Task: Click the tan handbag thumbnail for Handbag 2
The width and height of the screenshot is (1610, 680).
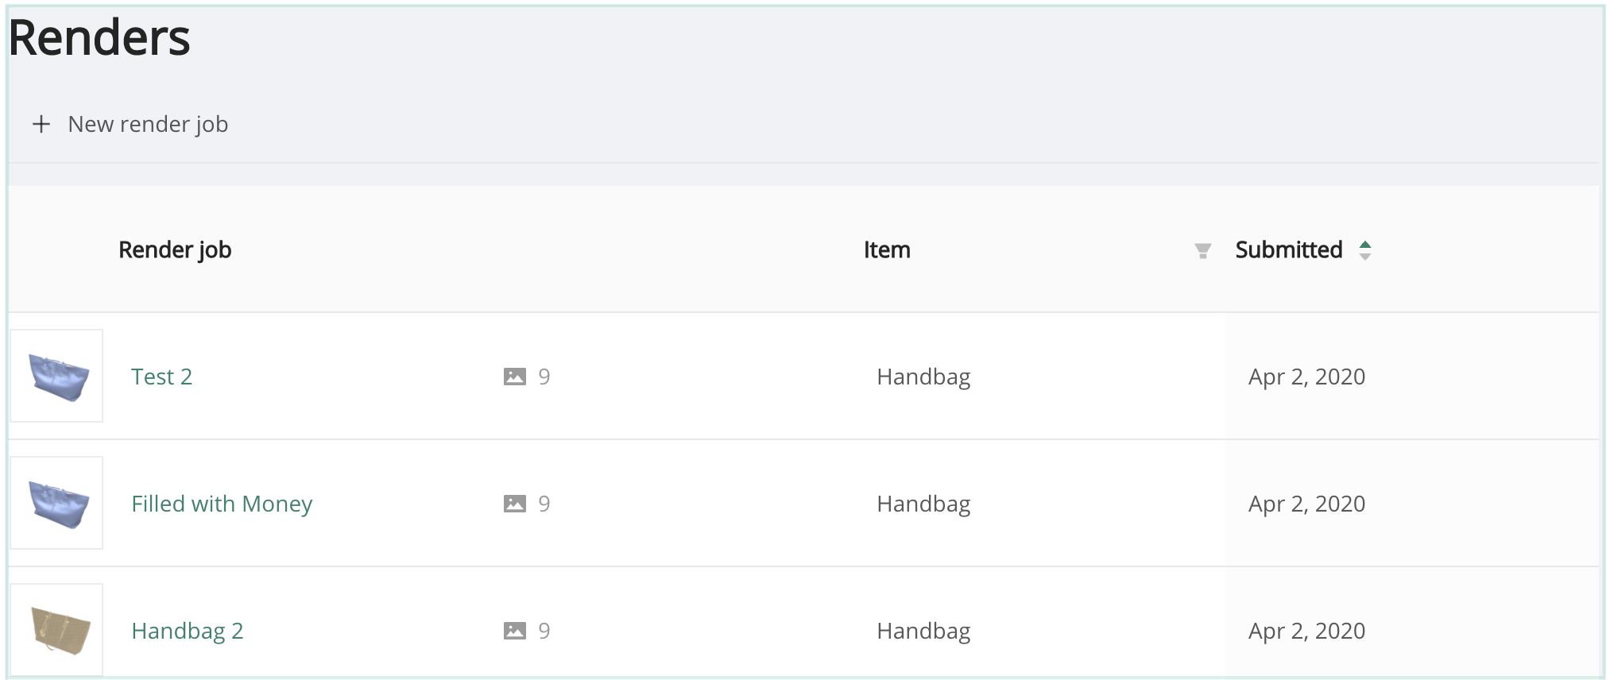Action: pos(57,631)
